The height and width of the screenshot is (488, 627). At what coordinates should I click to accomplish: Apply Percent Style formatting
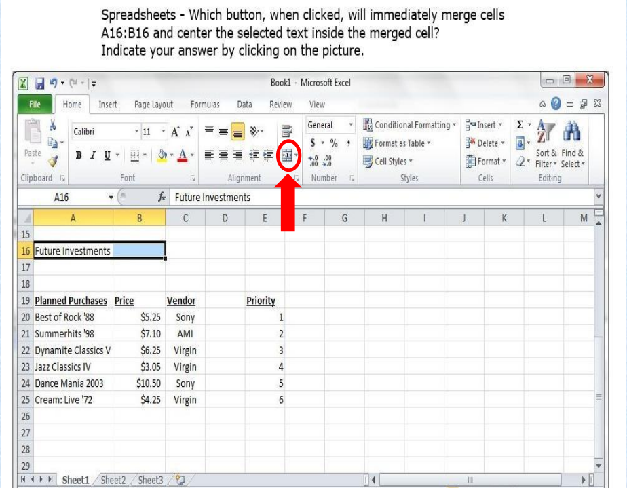coord(334,143)
